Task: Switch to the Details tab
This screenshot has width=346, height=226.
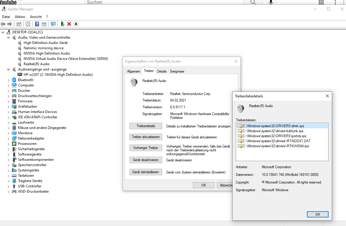Action: tap(162, 71)
